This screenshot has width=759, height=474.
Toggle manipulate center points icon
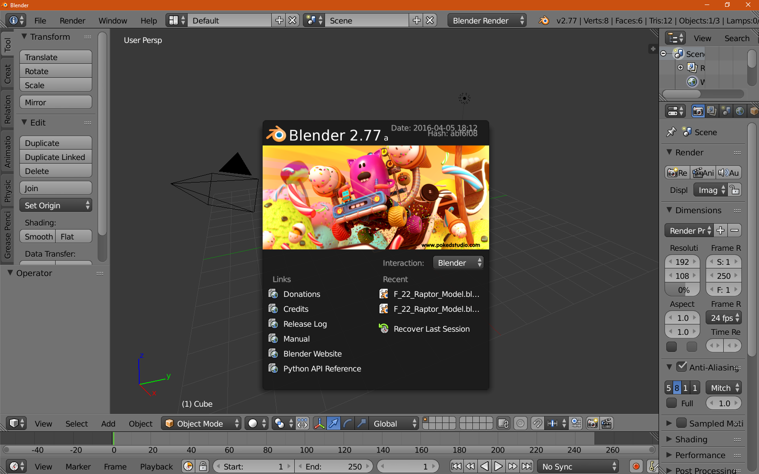coord(302,423)
